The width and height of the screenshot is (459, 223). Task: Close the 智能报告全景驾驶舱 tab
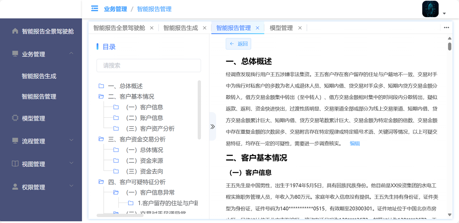(x=152, y=28)
